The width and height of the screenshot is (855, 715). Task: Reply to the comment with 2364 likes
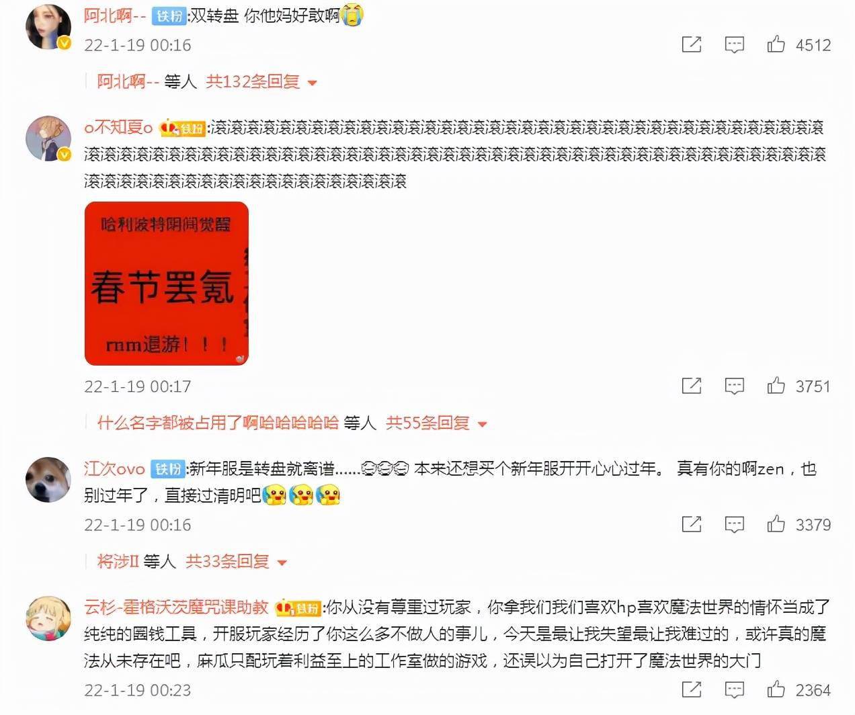(x=734, y=689)
